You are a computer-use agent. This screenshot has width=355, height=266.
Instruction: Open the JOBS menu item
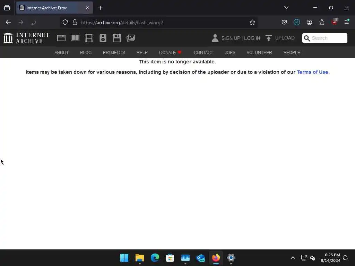230,53
